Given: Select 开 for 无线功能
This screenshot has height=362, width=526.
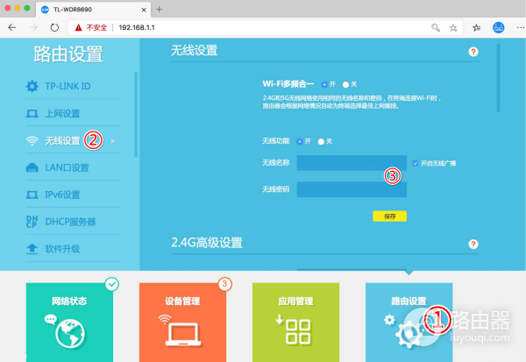Looking at the screenshot, I should pos(300,140).
